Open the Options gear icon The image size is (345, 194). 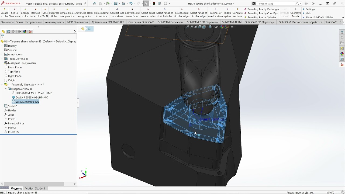(165, 4)
